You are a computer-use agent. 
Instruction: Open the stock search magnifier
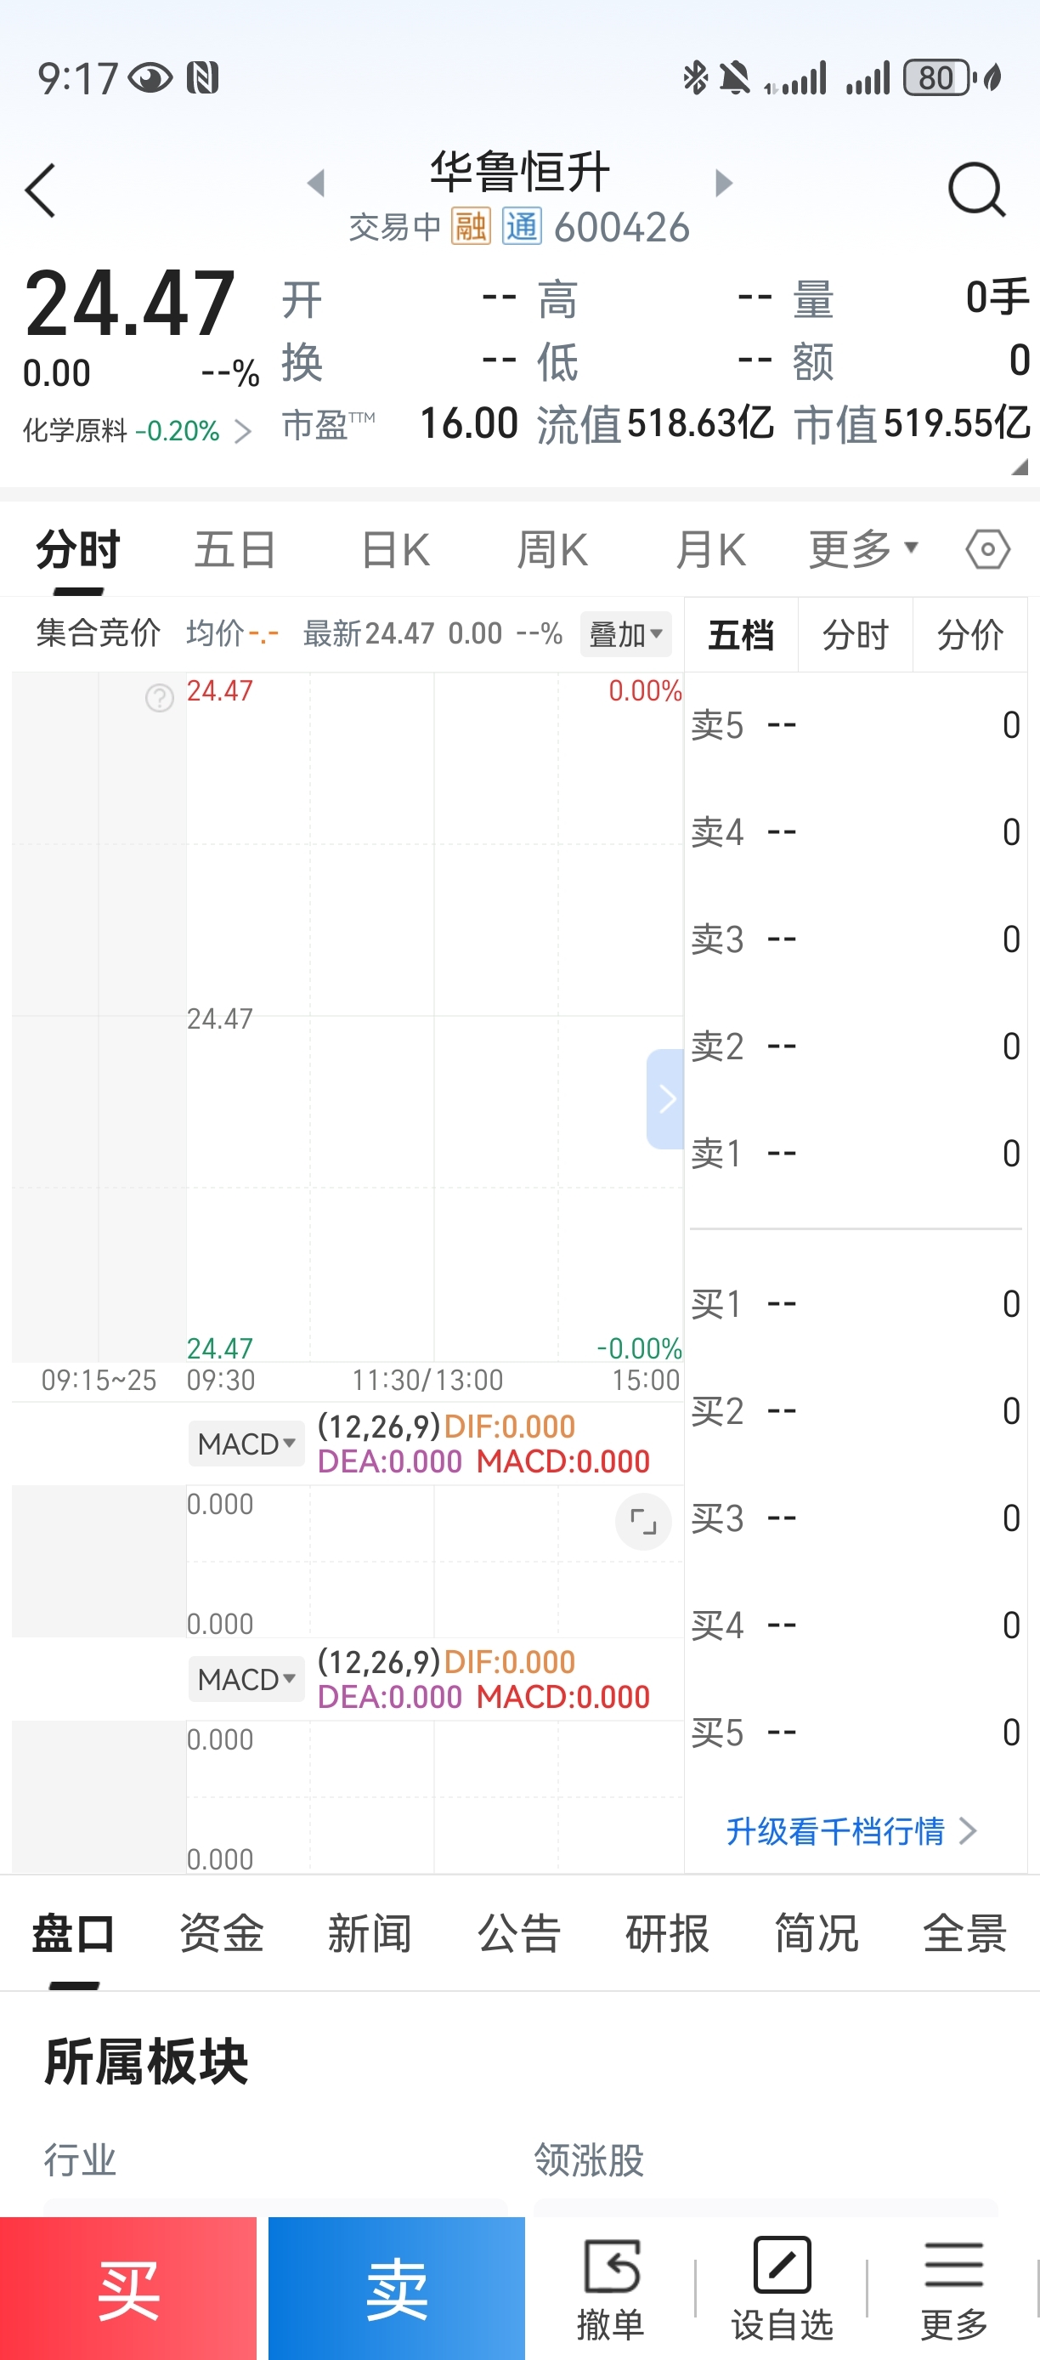point(976,190)
